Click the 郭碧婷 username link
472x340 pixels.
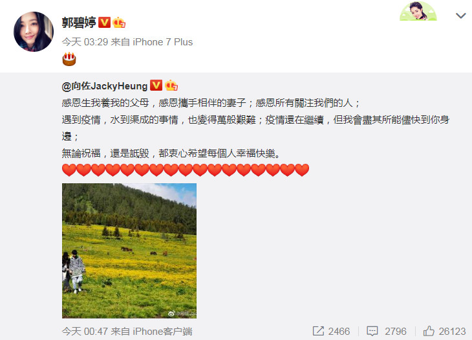(79, 23)
